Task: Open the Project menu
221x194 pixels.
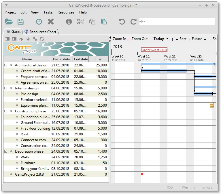Action: (x=10, y=12)
